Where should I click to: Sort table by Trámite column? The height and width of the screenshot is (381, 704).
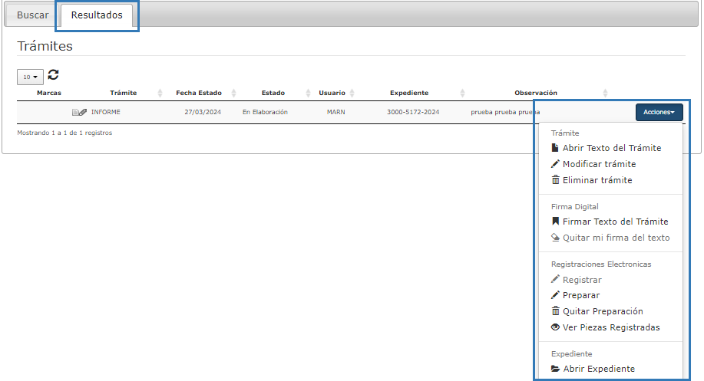point(123,93)
